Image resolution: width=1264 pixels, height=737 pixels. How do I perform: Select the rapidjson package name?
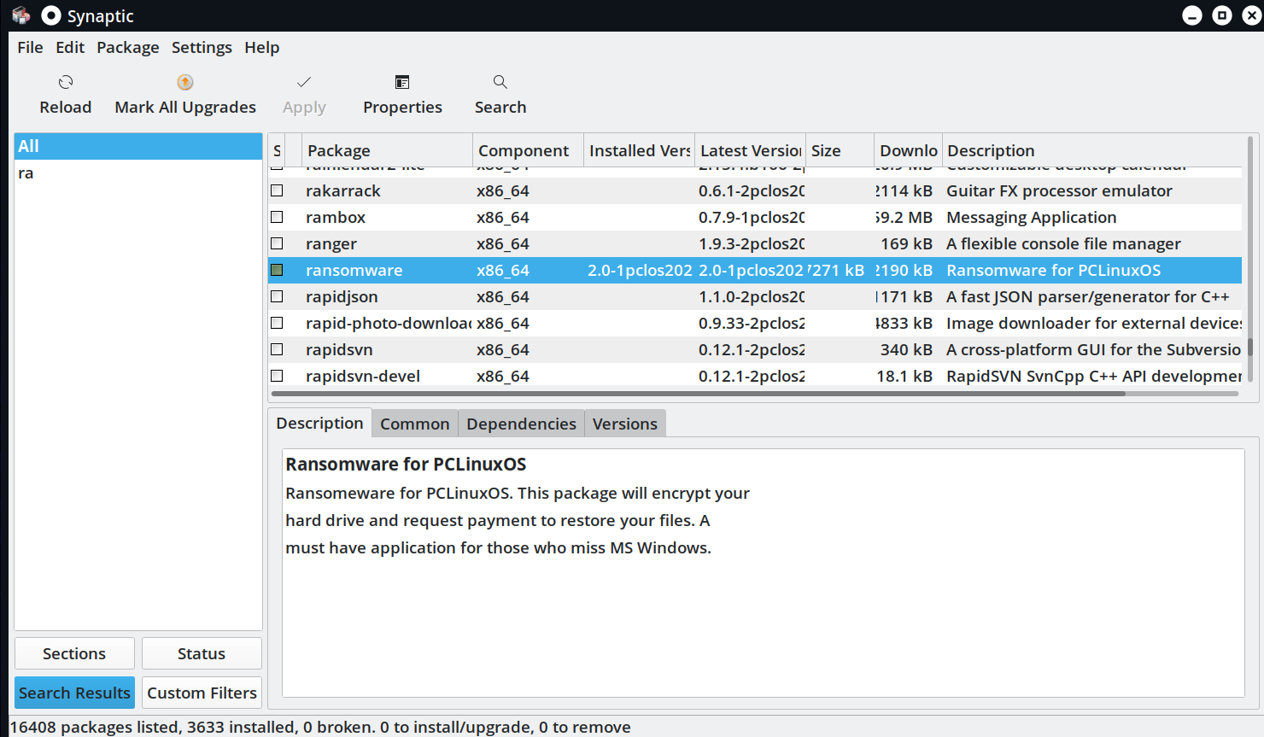tap(342, 296)
